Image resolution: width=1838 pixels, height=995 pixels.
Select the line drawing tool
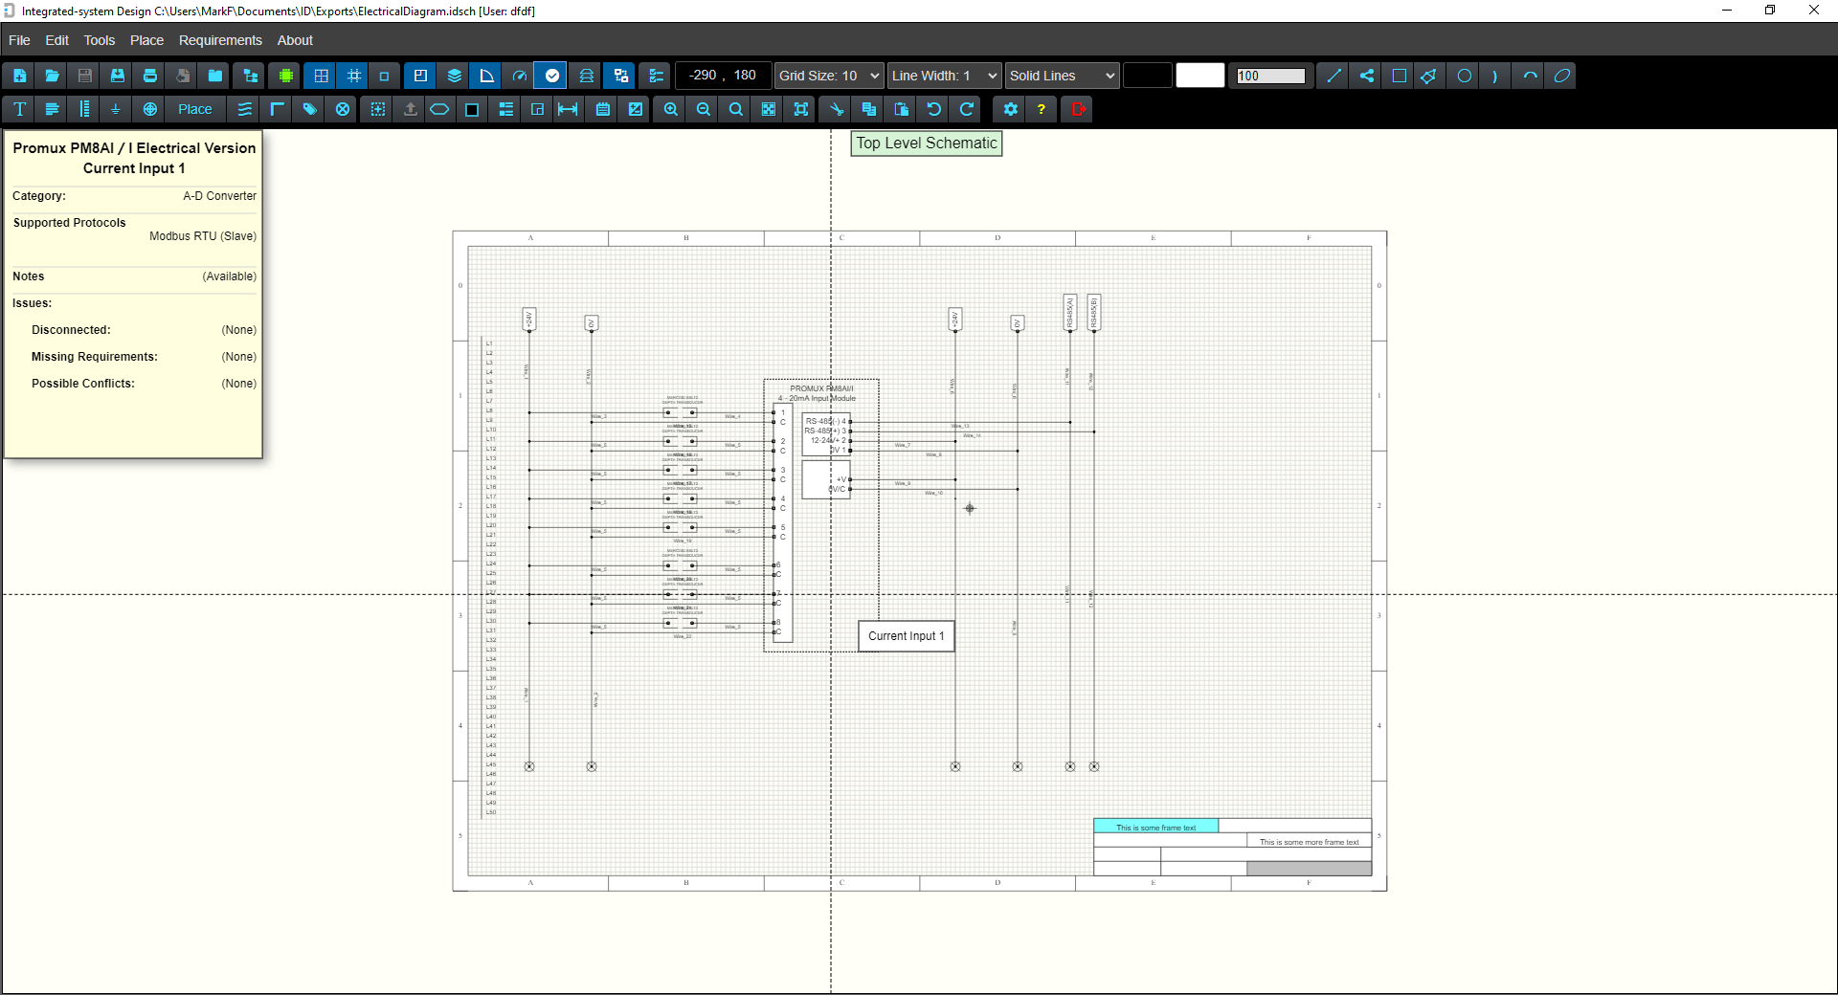(x=1332, y=76)
